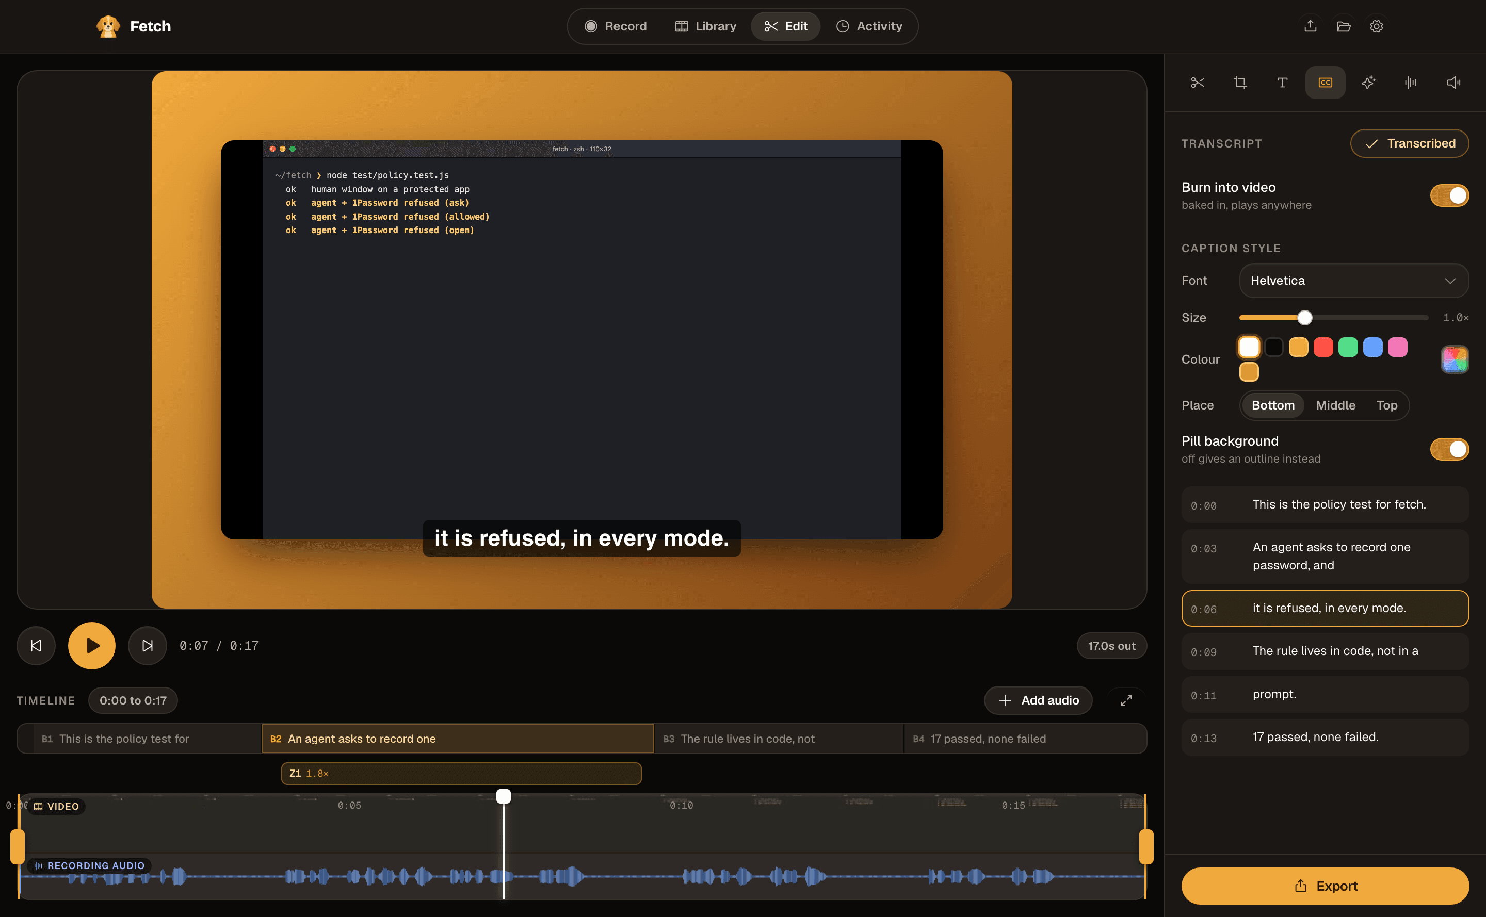
Task: Switch to the Library tab
Action: click(705, 26)
